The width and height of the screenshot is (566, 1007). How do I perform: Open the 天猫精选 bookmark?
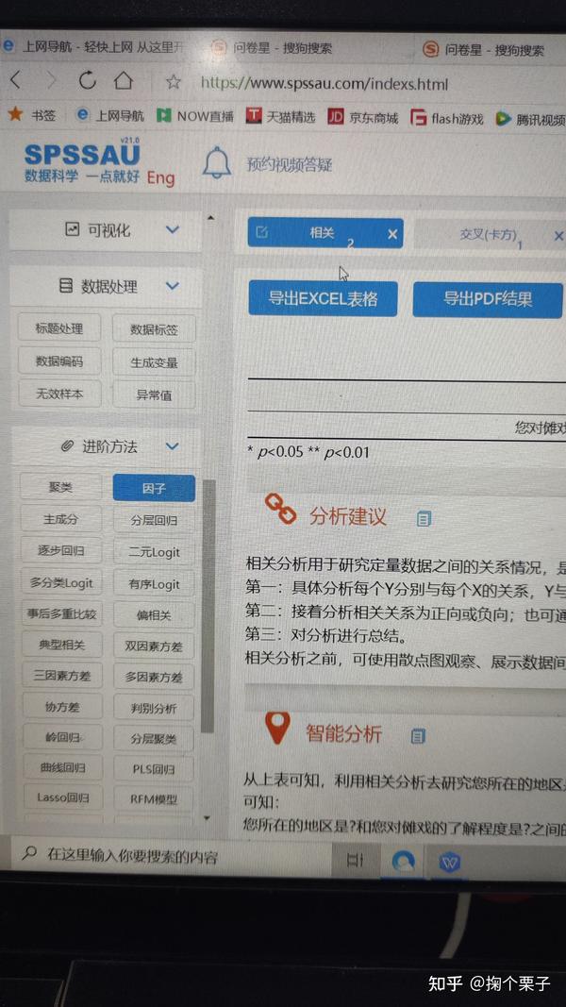[281, 117]
